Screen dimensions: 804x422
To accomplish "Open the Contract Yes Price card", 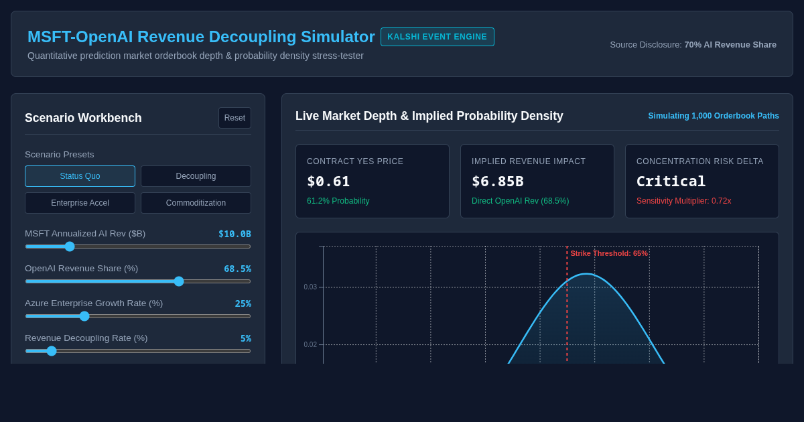I will 373,181.
